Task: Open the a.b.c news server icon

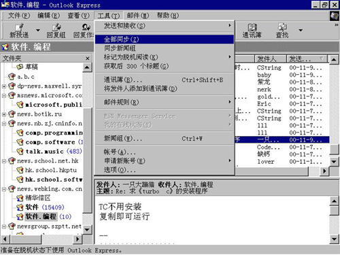Action: click(12, 77)
